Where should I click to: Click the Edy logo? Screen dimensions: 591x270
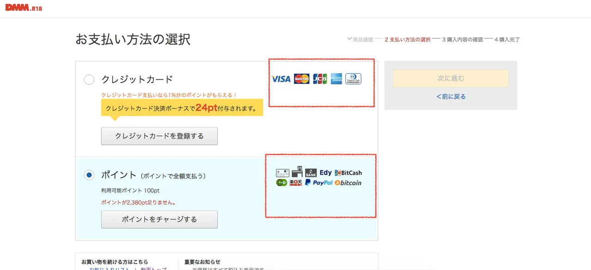pos(326,172)
